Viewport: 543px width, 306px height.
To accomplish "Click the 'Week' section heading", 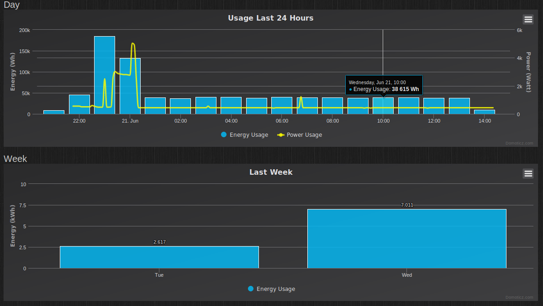I will click(15, 159).
